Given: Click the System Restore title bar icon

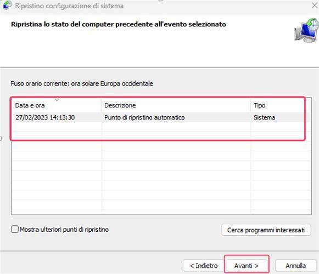Looking at the screenshot, I should pos(8,5).
